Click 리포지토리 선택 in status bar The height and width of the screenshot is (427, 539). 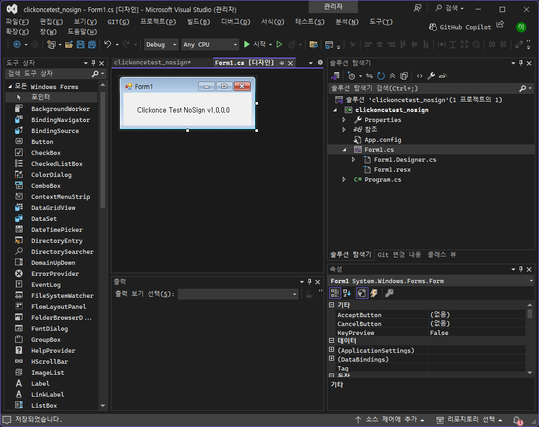(x=469, y=420)
